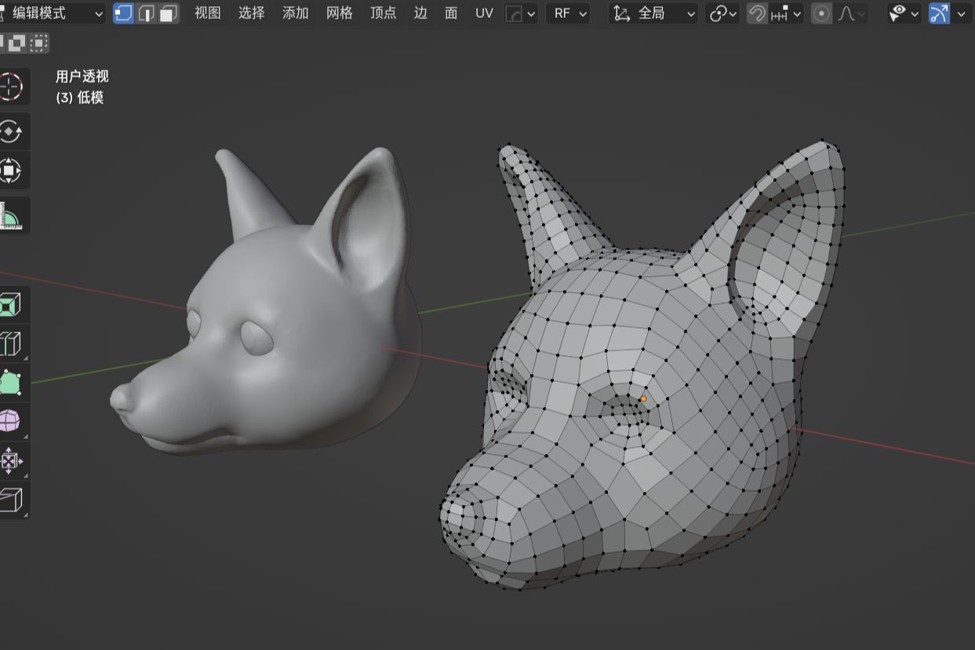Select the Poly Build tool
The height and width of the screenshot is (650, 975).
coord(14,382)
